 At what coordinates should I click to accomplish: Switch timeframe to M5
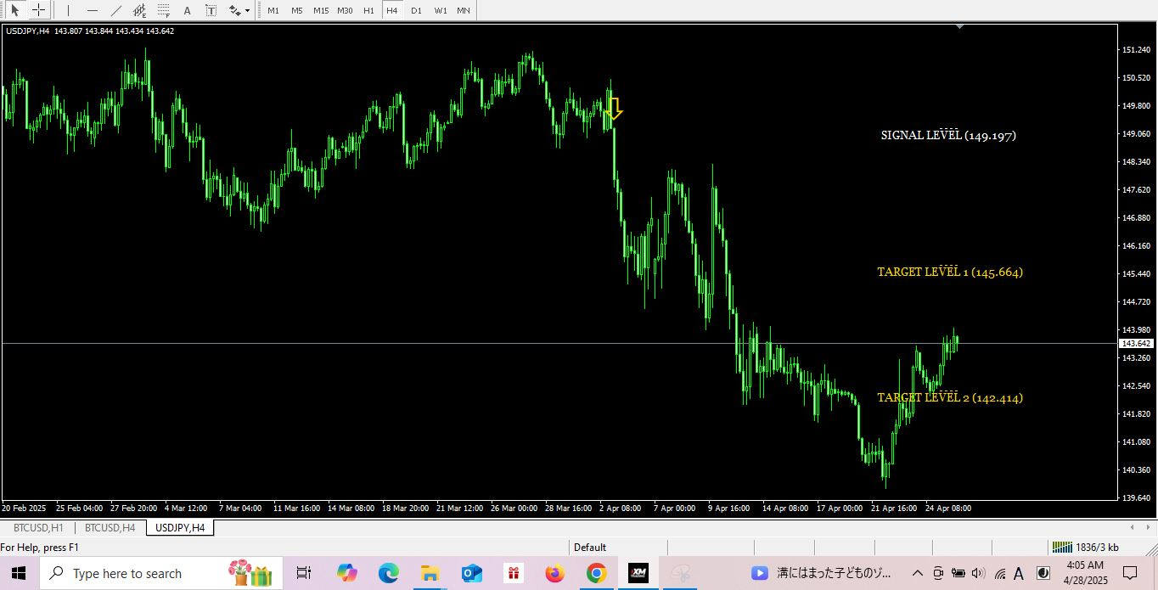pyautogui.click(x=296, y=10)
